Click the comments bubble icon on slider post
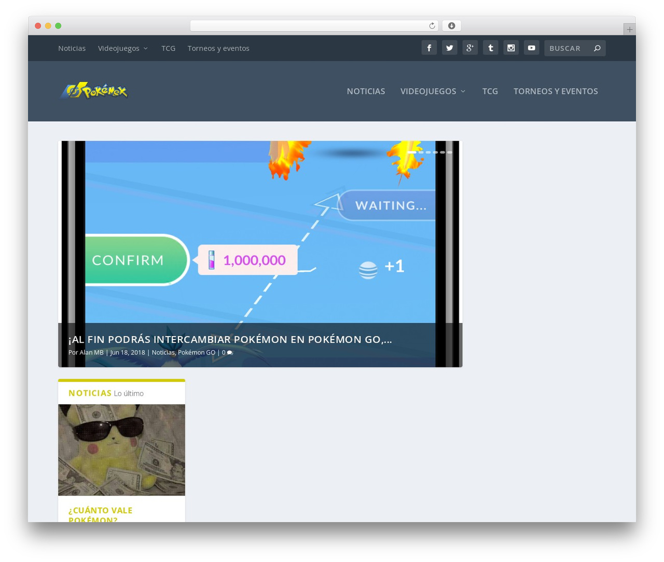This screenshot has width=664, height=562. [x=230, y=353]
